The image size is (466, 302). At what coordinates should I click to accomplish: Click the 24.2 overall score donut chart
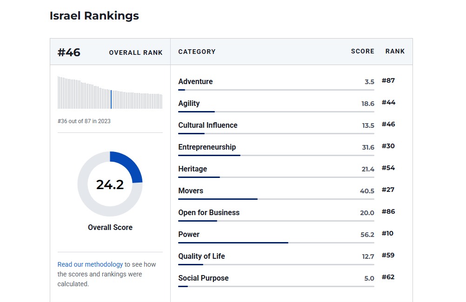[x=110, y=184]
